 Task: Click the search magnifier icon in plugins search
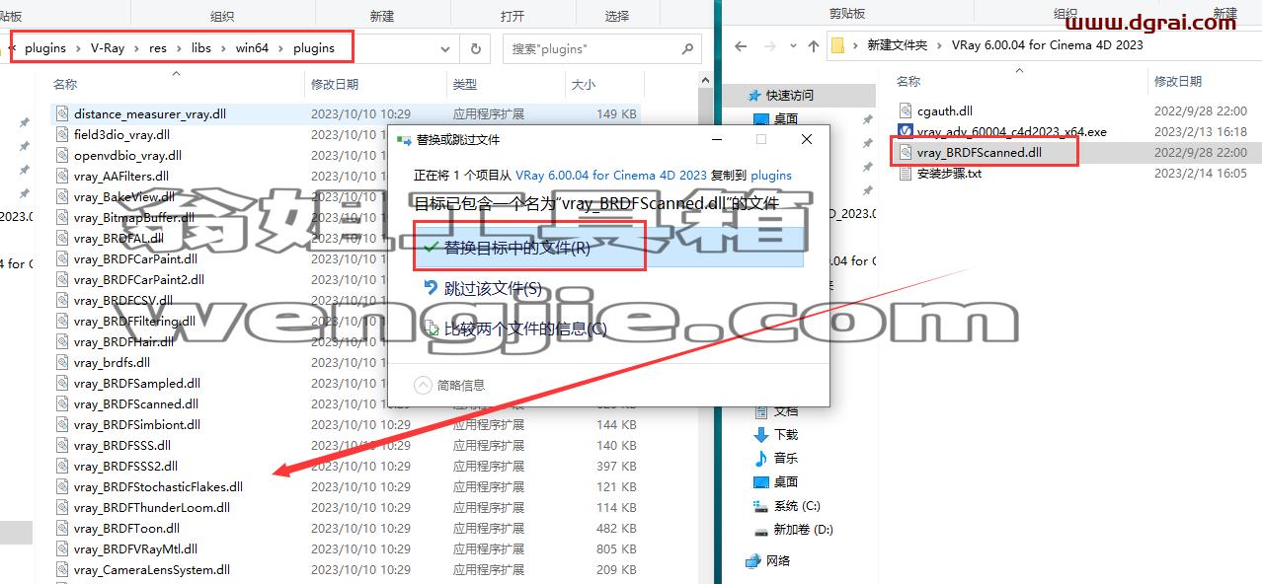pos(685,48)
